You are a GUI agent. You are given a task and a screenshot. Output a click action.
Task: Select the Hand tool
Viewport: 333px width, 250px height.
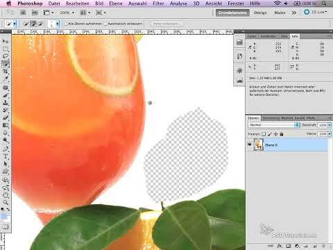click(x=6, y=195)
